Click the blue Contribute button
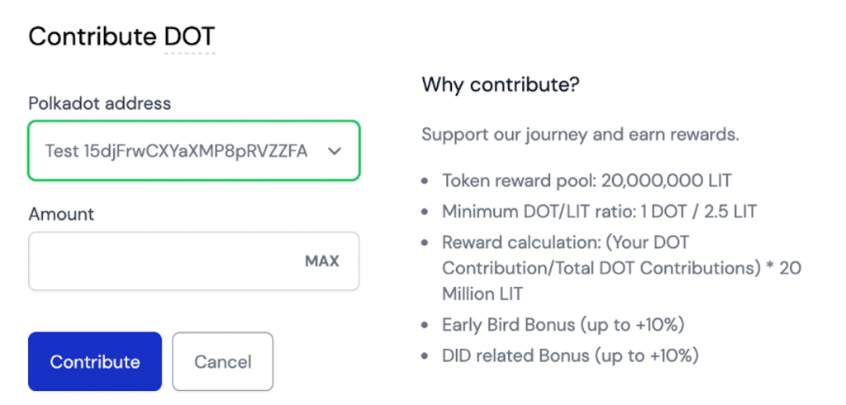The image size is (846, 405). pos(94,362)
